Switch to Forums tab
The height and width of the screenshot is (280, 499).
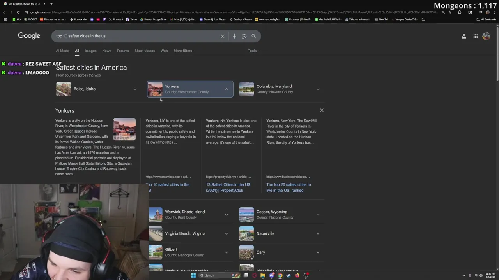[123, 51]
